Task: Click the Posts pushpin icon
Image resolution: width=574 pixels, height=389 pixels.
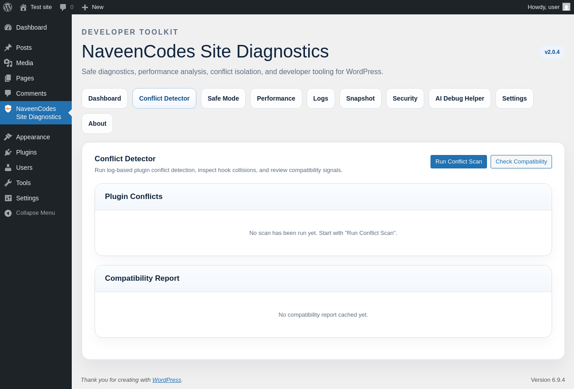Action: coord(8,48)
